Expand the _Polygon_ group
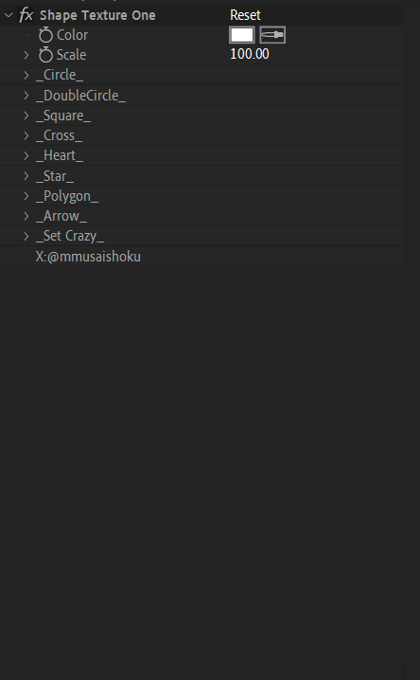 click(x=26, y=196)
